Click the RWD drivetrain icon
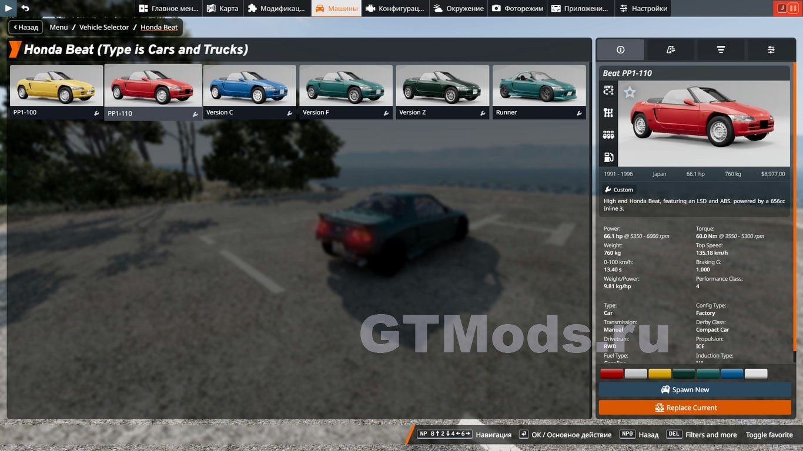 [608, 90]
